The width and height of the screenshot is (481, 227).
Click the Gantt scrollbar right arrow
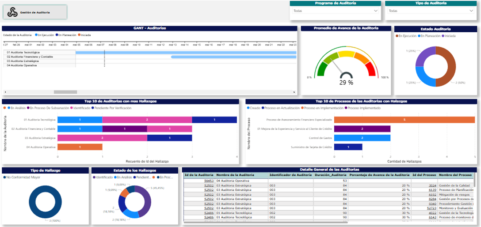294,92
